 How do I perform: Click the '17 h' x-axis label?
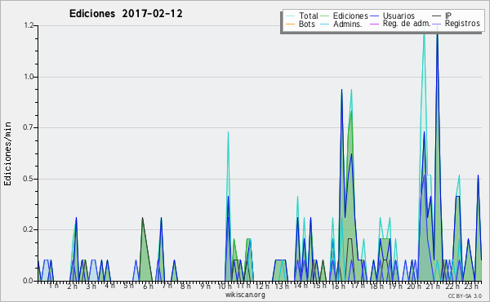(358, 286)
